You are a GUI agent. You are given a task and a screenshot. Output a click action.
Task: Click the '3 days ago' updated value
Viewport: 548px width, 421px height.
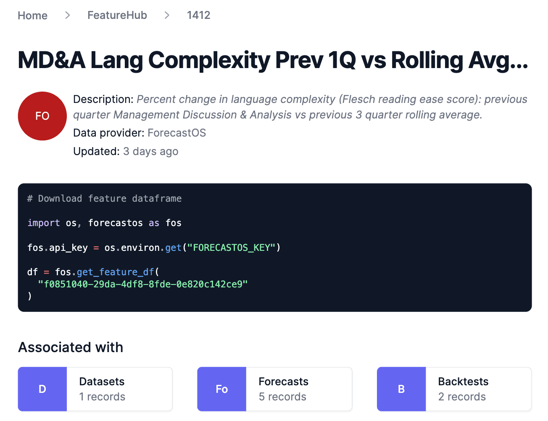point(151,152)
